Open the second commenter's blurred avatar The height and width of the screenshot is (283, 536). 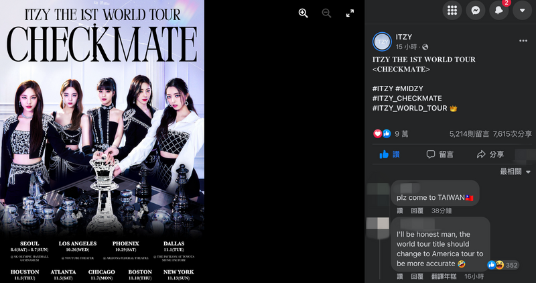coord(378,228)
